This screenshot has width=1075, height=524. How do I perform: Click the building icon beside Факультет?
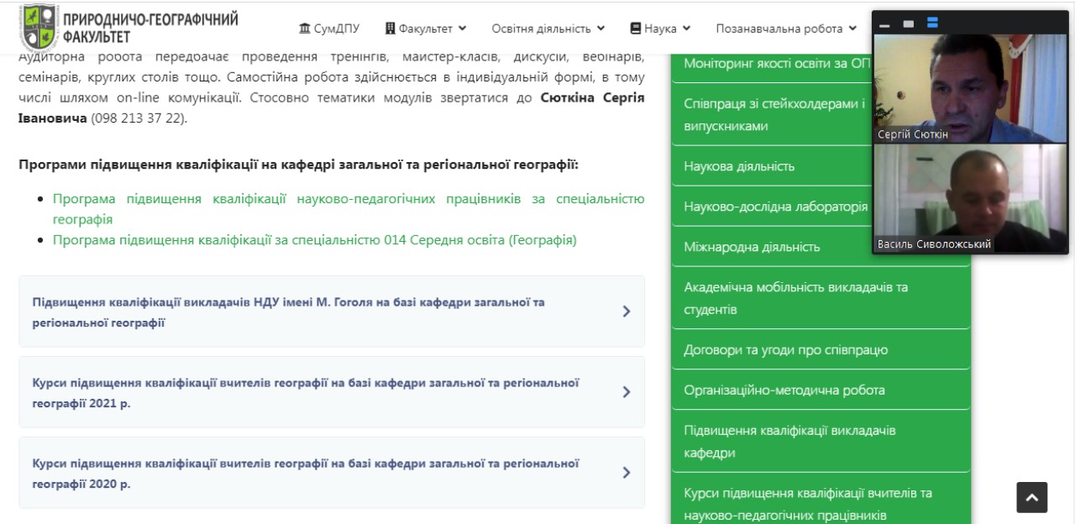point(390,29)
